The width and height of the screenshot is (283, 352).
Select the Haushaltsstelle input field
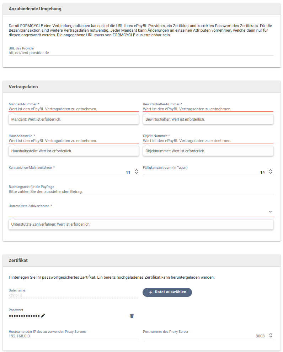(x=74, y=141)
